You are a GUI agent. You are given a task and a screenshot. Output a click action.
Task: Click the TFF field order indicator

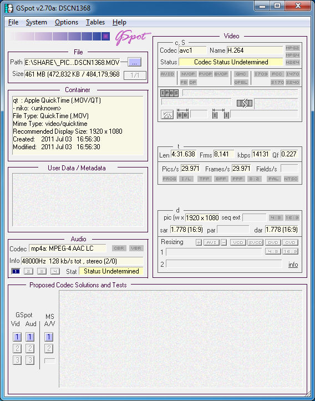[204, 179]
